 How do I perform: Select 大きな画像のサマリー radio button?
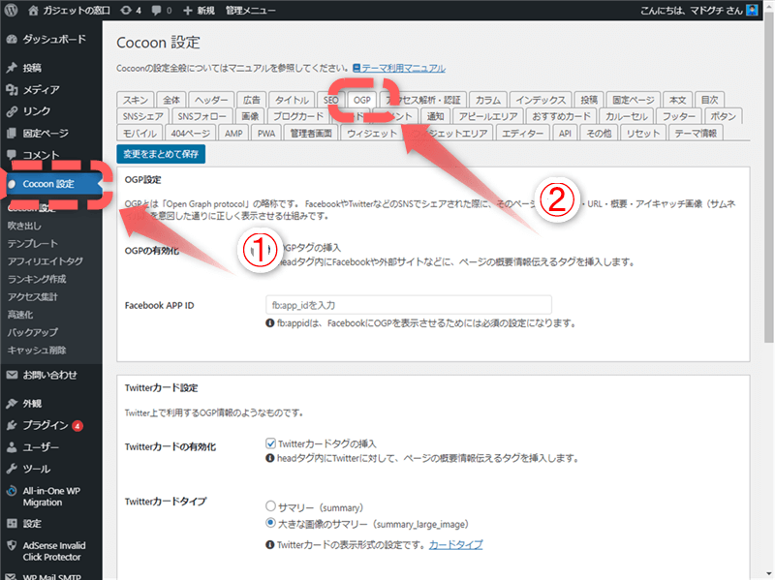pyautogui.click(x=270, y=523)
